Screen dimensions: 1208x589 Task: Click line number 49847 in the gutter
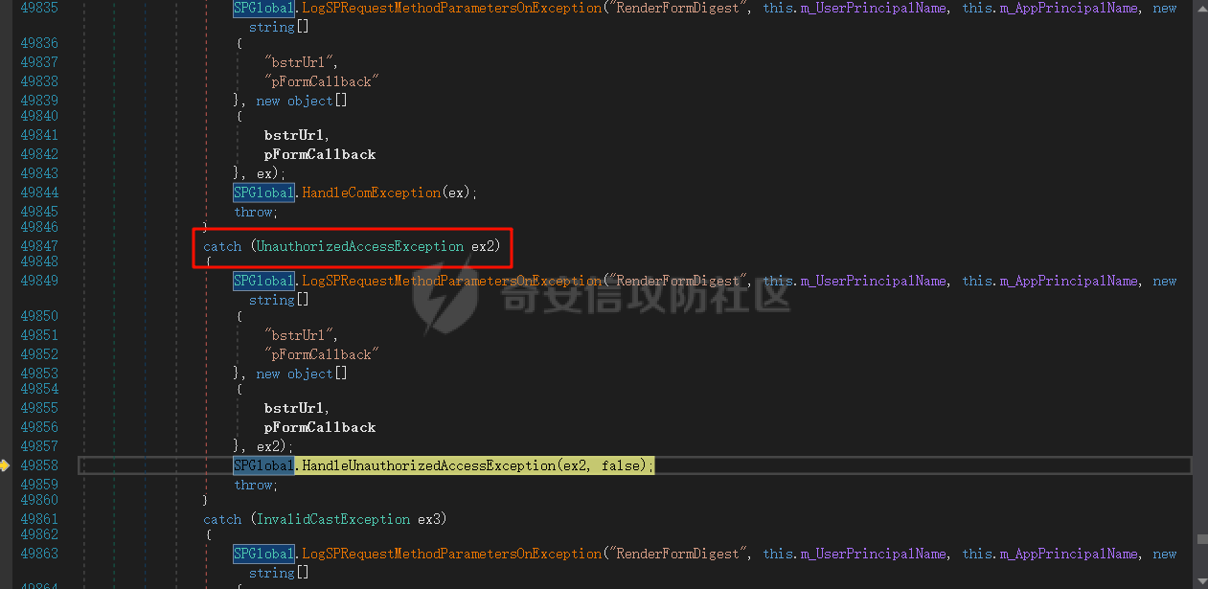pos(39,246)
